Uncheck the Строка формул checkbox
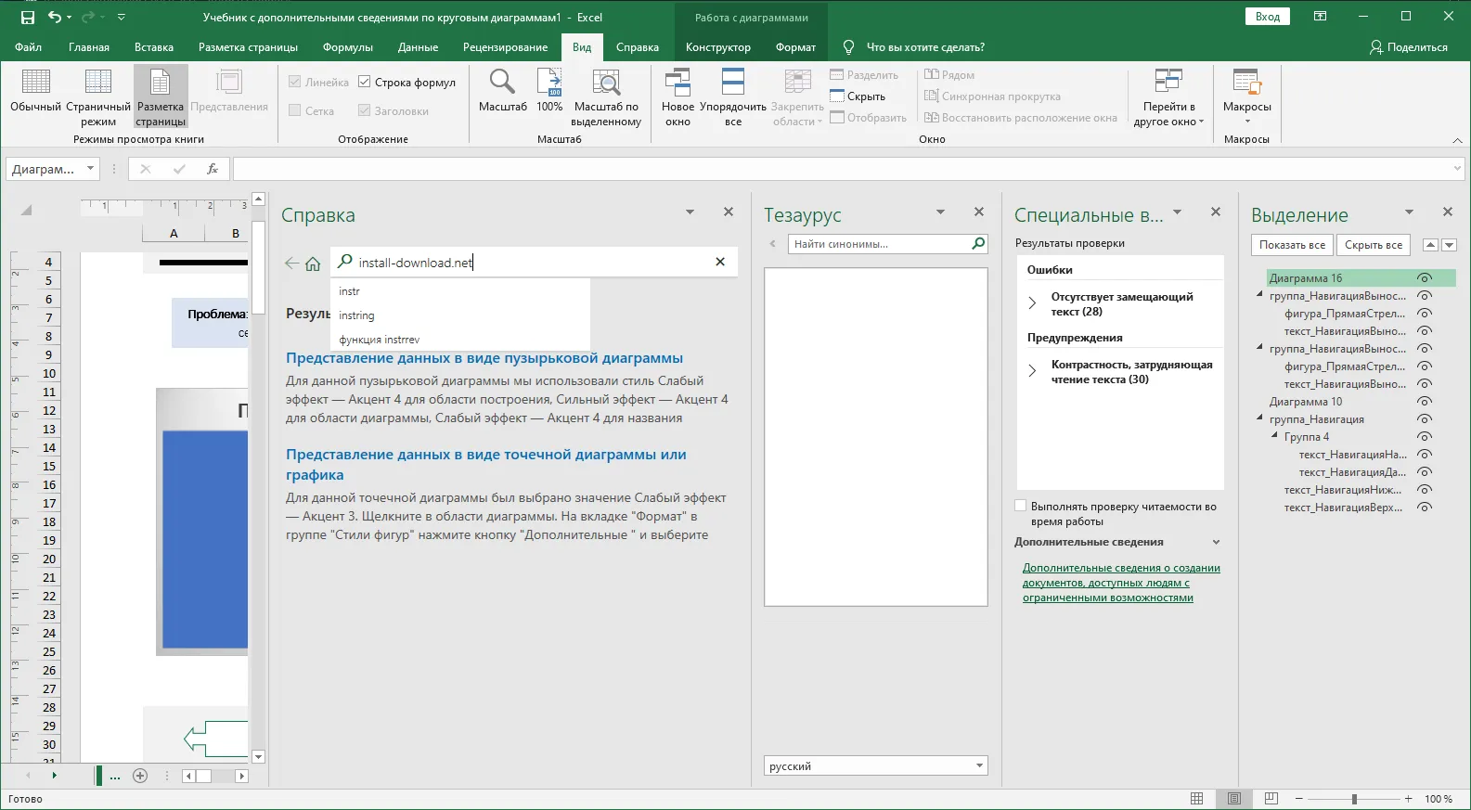 pyautogui.click(x=365, y=83)
